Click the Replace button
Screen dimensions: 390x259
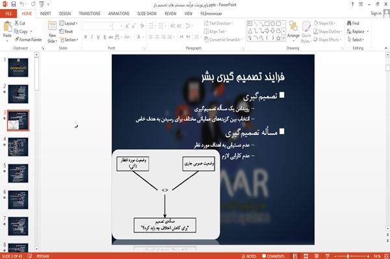358,32
